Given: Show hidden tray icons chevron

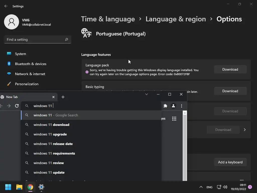Looking at the screenshot, I should [x=201, y=187].
